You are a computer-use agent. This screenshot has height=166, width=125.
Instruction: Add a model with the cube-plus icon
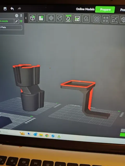click(33, 18)
